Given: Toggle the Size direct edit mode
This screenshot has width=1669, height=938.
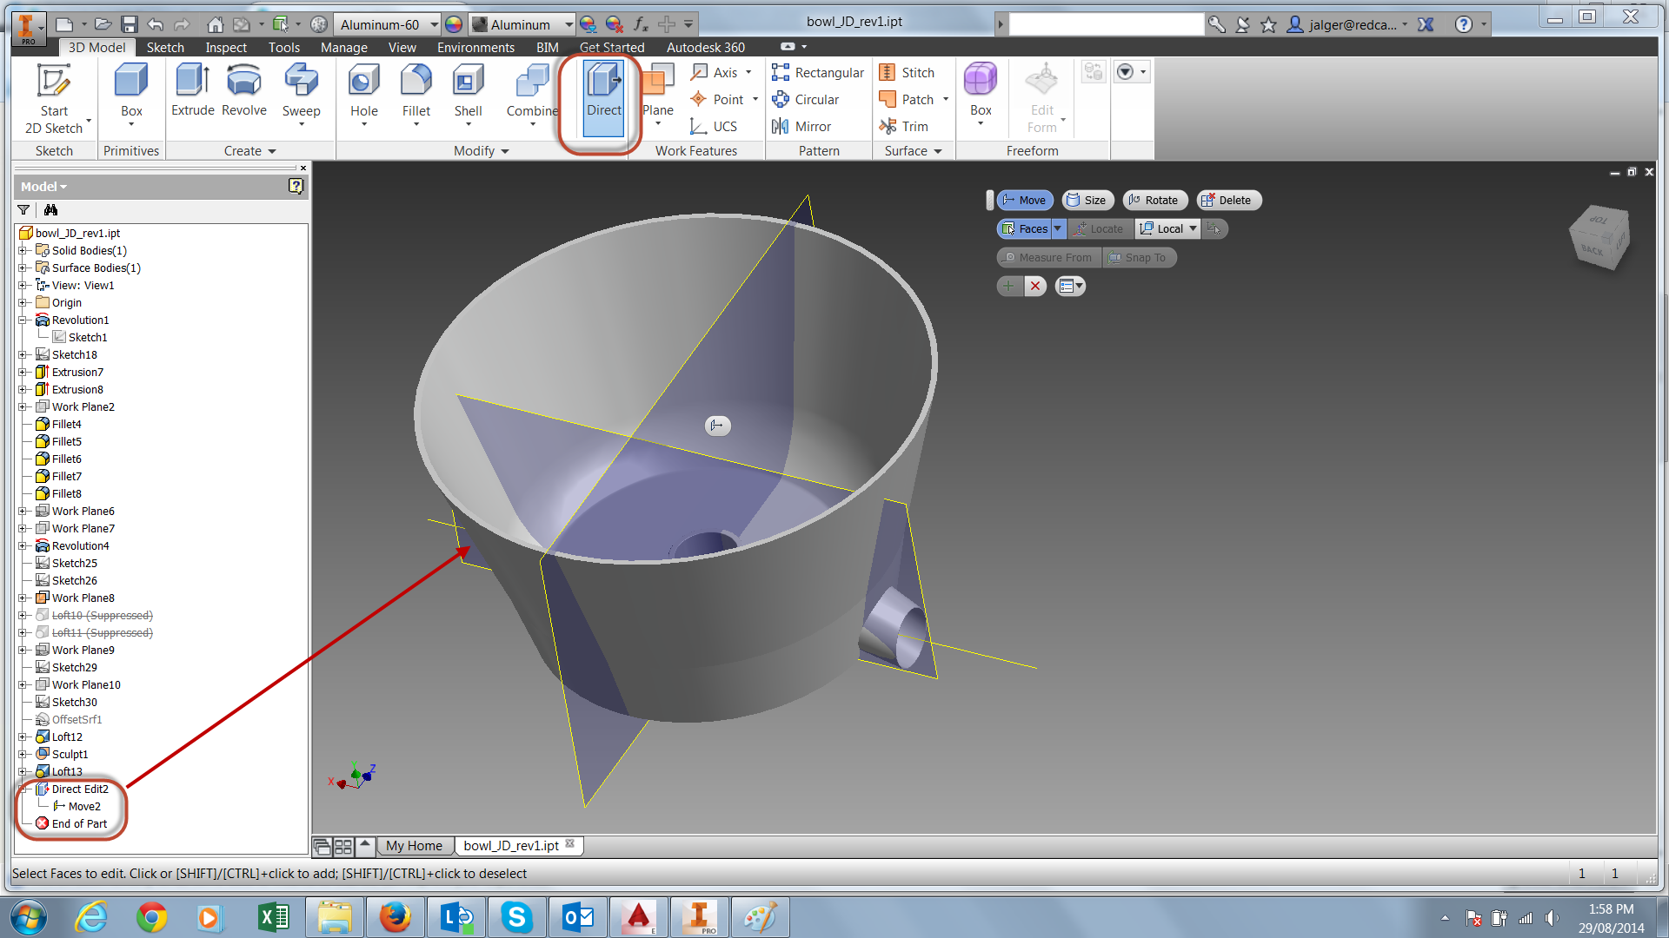Looking at the screenshot, I should pos(1087,201).
